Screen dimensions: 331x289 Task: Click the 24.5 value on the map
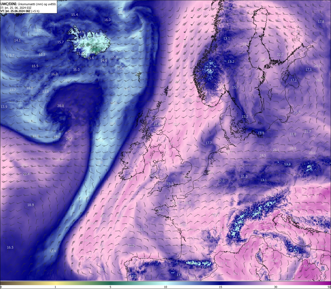[263, 155]
